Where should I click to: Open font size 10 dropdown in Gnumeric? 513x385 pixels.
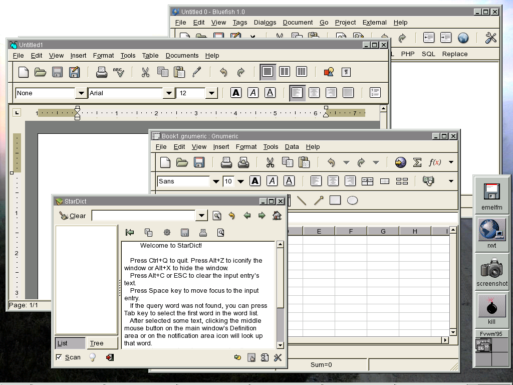click(x=240, y=181)
